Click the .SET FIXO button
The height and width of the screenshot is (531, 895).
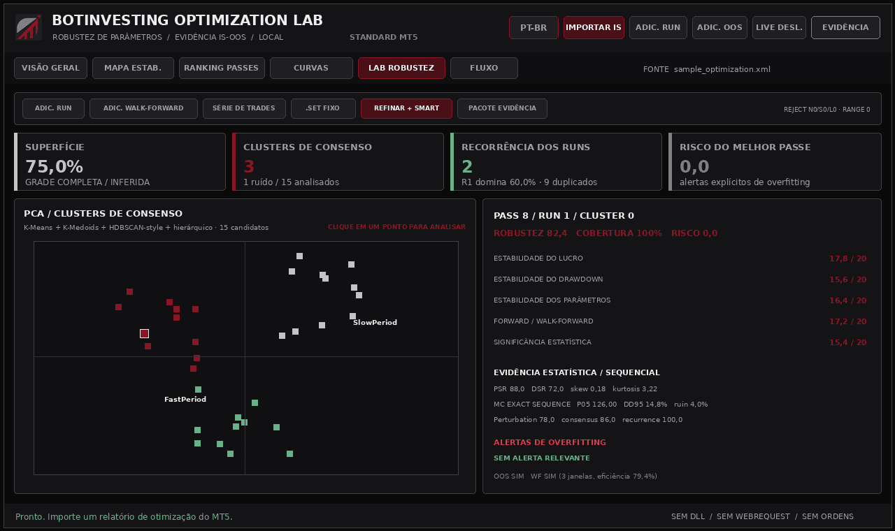click(323, 108)
